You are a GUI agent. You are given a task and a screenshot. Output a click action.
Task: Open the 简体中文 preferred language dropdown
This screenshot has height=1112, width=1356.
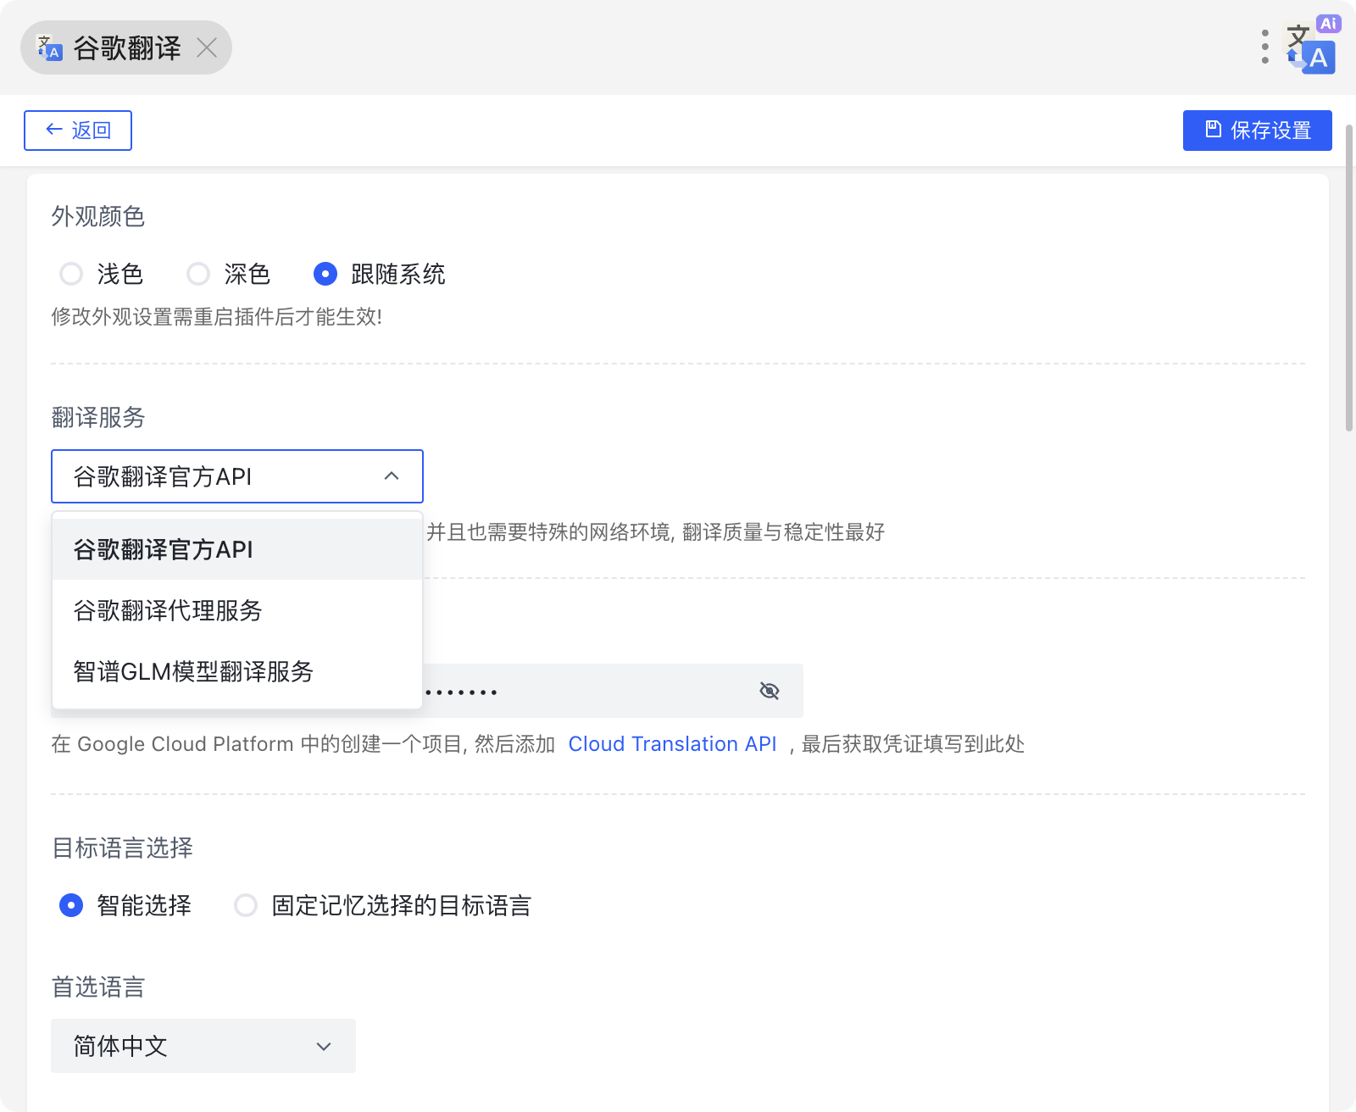203,1046
